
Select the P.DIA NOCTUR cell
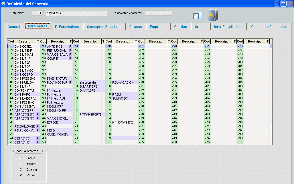(58, 82)
